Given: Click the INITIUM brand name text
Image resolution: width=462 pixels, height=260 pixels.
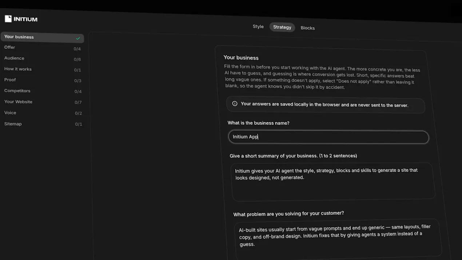Looking at the screenshot, I should (25, 19).
